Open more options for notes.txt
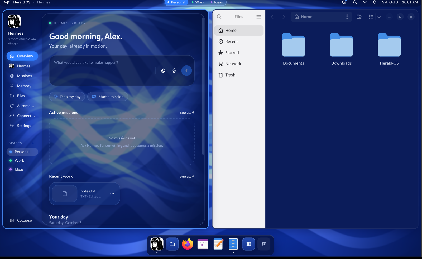The height and width of the screenshot is (259, 422). pos(112,194)
